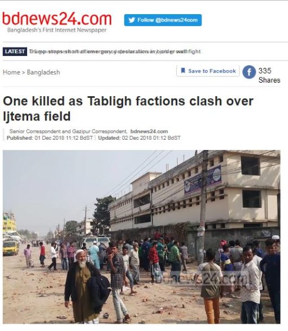
Task: Click the LATEST news badge
Action: pos(15,51)
